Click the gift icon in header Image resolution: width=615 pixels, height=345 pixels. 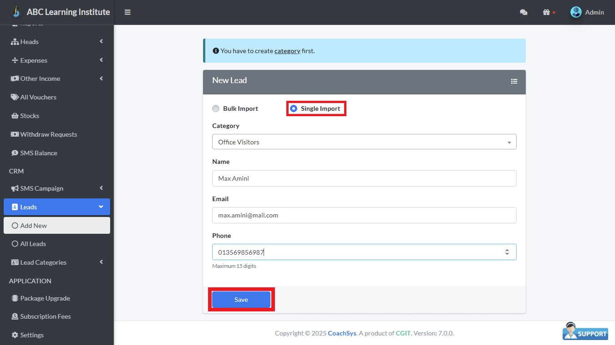[546, 12]
